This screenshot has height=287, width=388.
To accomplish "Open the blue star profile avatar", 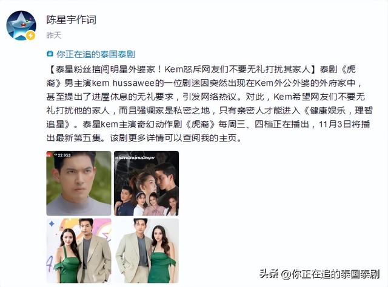I will coord(21,25).
